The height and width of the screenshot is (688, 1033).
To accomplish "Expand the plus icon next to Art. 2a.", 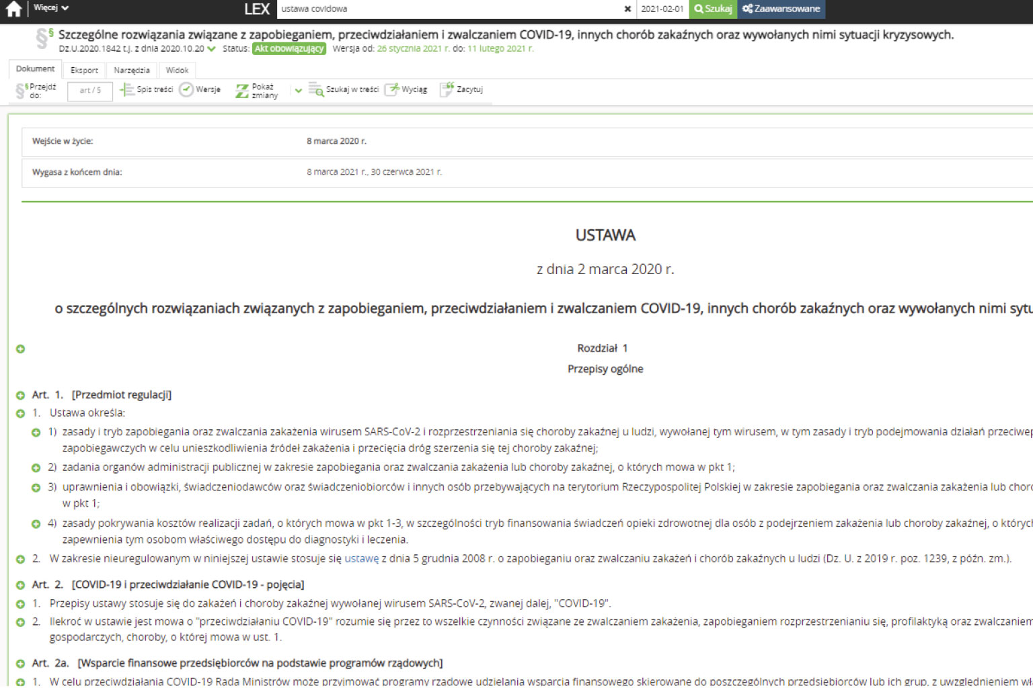I will coord(20,664).
